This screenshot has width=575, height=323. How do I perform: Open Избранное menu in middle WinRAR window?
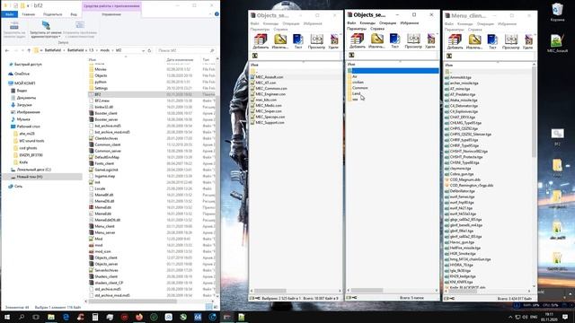coord(410,23)
